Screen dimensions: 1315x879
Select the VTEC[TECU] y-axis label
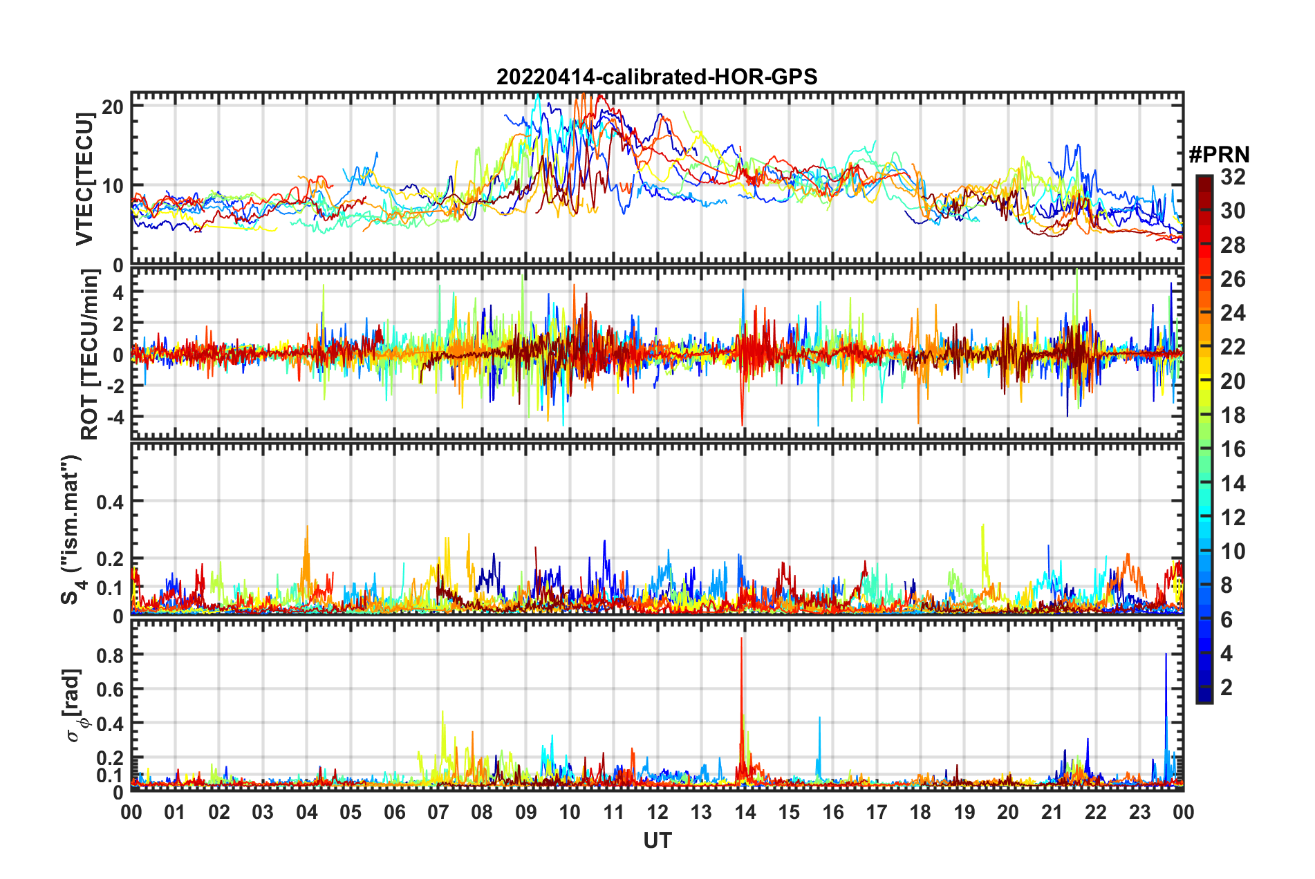click(85, 180)
